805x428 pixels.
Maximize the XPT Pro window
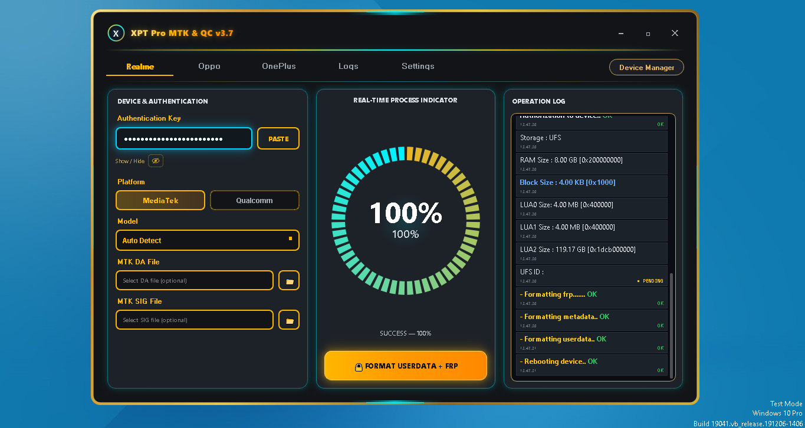[x=648, y=34]
